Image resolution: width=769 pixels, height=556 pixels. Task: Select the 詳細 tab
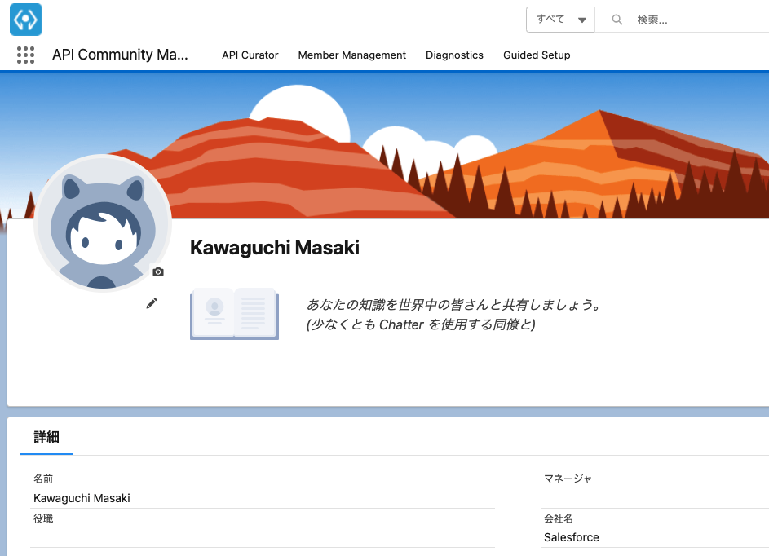coord(46,437)
